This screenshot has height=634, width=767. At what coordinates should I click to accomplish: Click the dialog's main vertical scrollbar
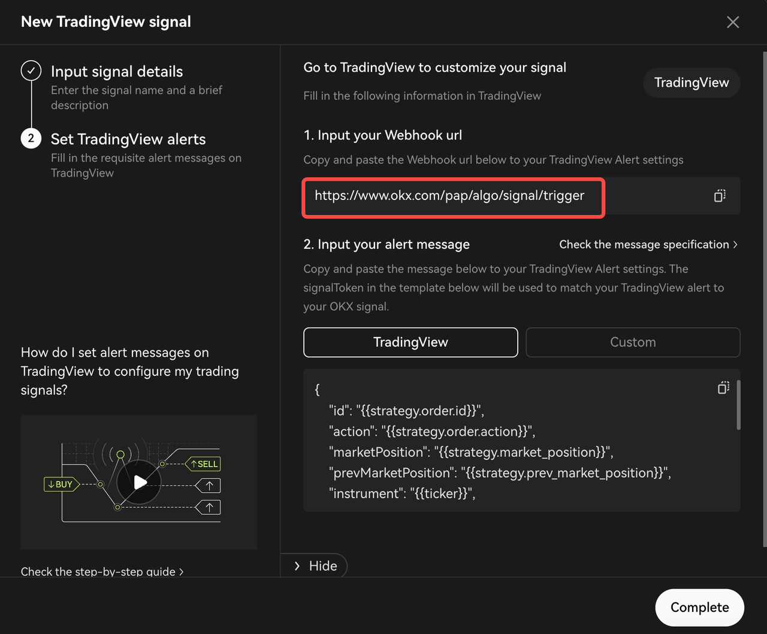[764, 299]
